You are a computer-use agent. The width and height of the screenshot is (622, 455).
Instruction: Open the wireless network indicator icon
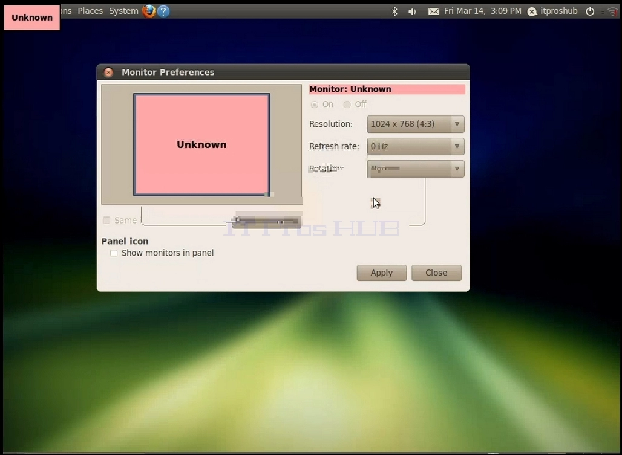tap(613, 11)
